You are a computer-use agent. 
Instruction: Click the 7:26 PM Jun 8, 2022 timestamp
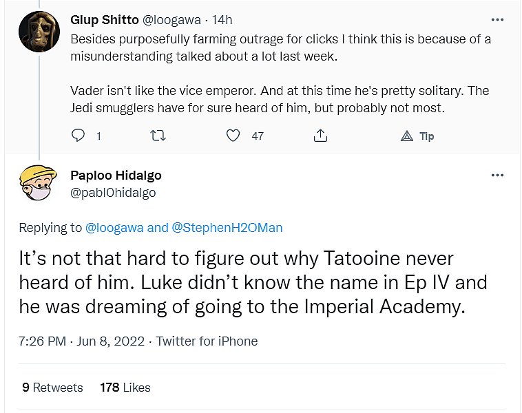tap(82, 341)
